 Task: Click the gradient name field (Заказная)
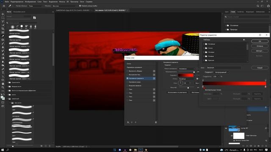point(224,68)
